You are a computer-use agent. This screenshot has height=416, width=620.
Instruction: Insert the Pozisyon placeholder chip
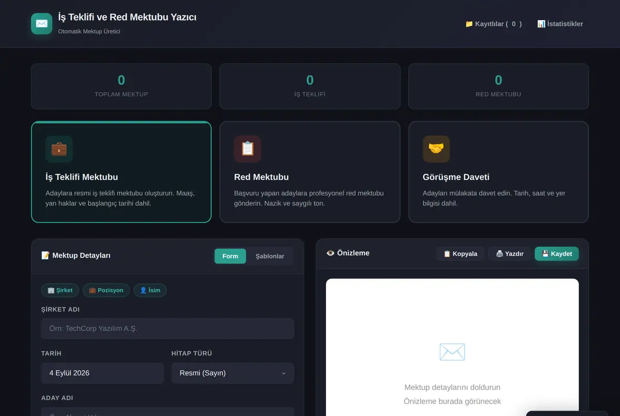(106, 290)
